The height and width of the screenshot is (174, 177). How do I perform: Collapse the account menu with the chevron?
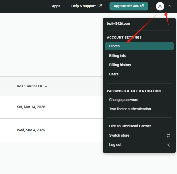pyautogui.click(x=169, y=6)
